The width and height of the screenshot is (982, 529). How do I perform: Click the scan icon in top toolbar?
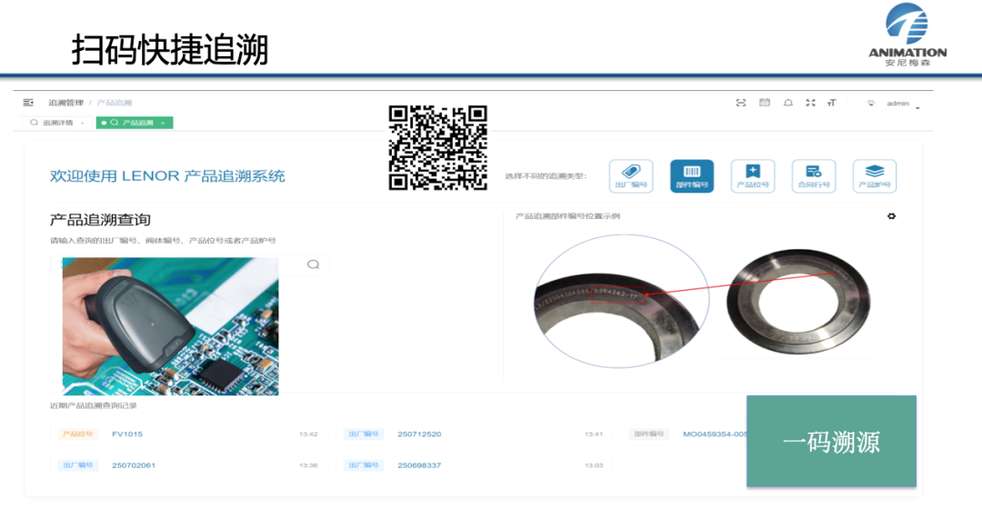[741, 103]
